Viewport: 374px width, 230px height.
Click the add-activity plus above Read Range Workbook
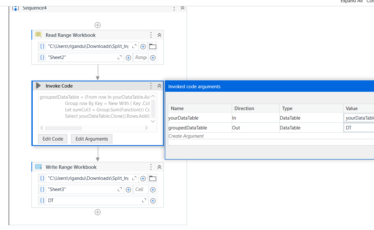(97, 25)
